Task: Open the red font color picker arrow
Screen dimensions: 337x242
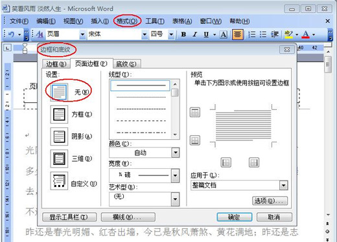Action: 314,34
